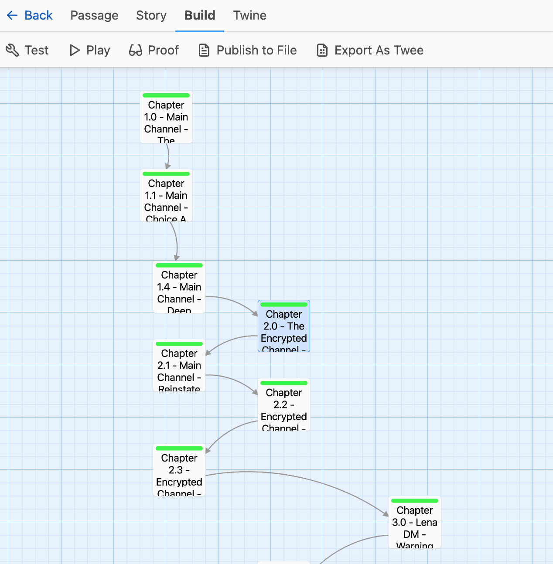The height and width of the screenshot is (564, 553).
Task: Click the Publish to File document icon
Action: (203, 50)
